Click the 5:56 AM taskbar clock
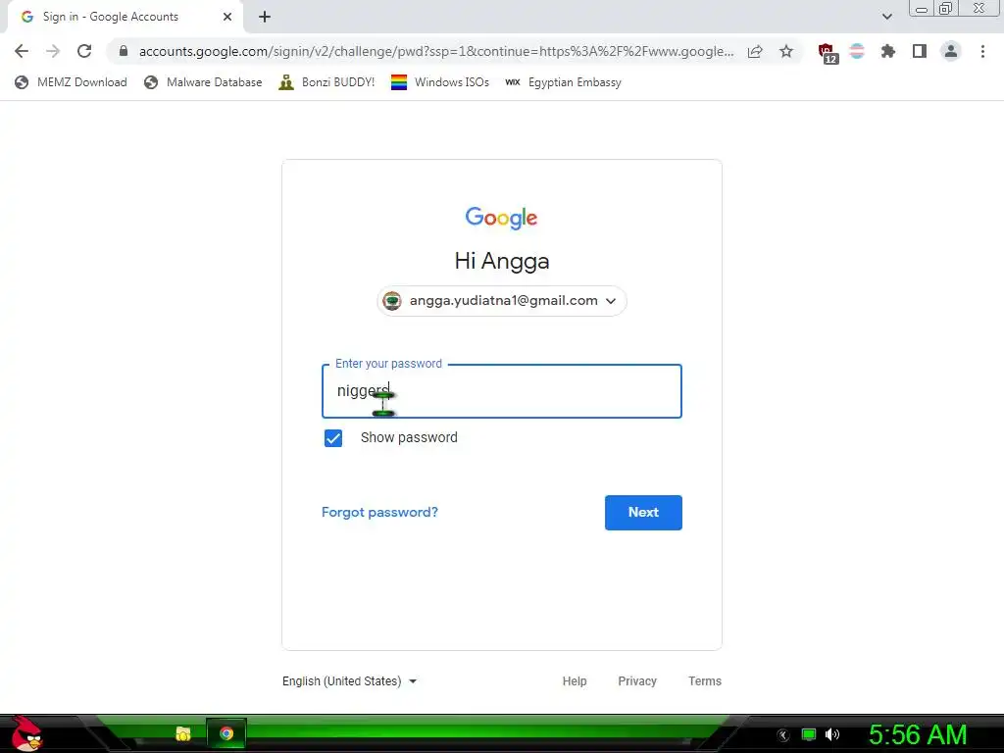Viewport: 1004px width, 753px height. coord(918,734)
